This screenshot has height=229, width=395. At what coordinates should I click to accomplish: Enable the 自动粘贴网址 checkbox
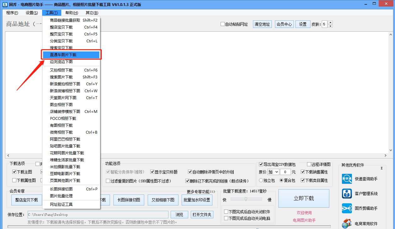tap(222, 24)
